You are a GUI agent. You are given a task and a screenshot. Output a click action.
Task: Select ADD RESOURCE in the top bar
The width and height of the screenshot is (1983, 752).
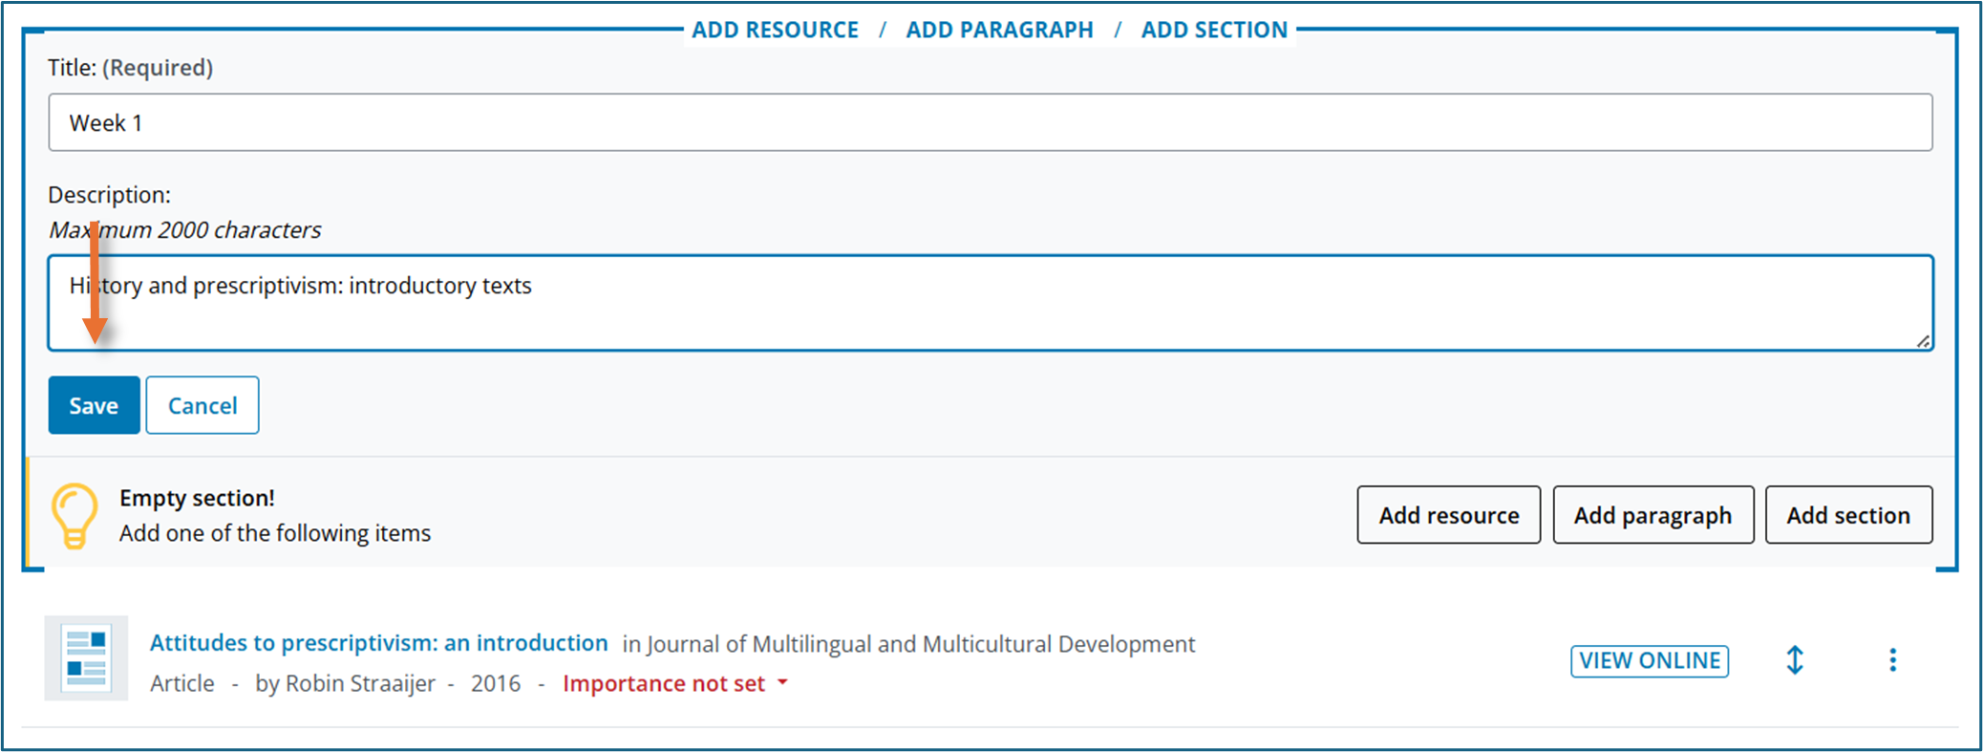(775, 30)
